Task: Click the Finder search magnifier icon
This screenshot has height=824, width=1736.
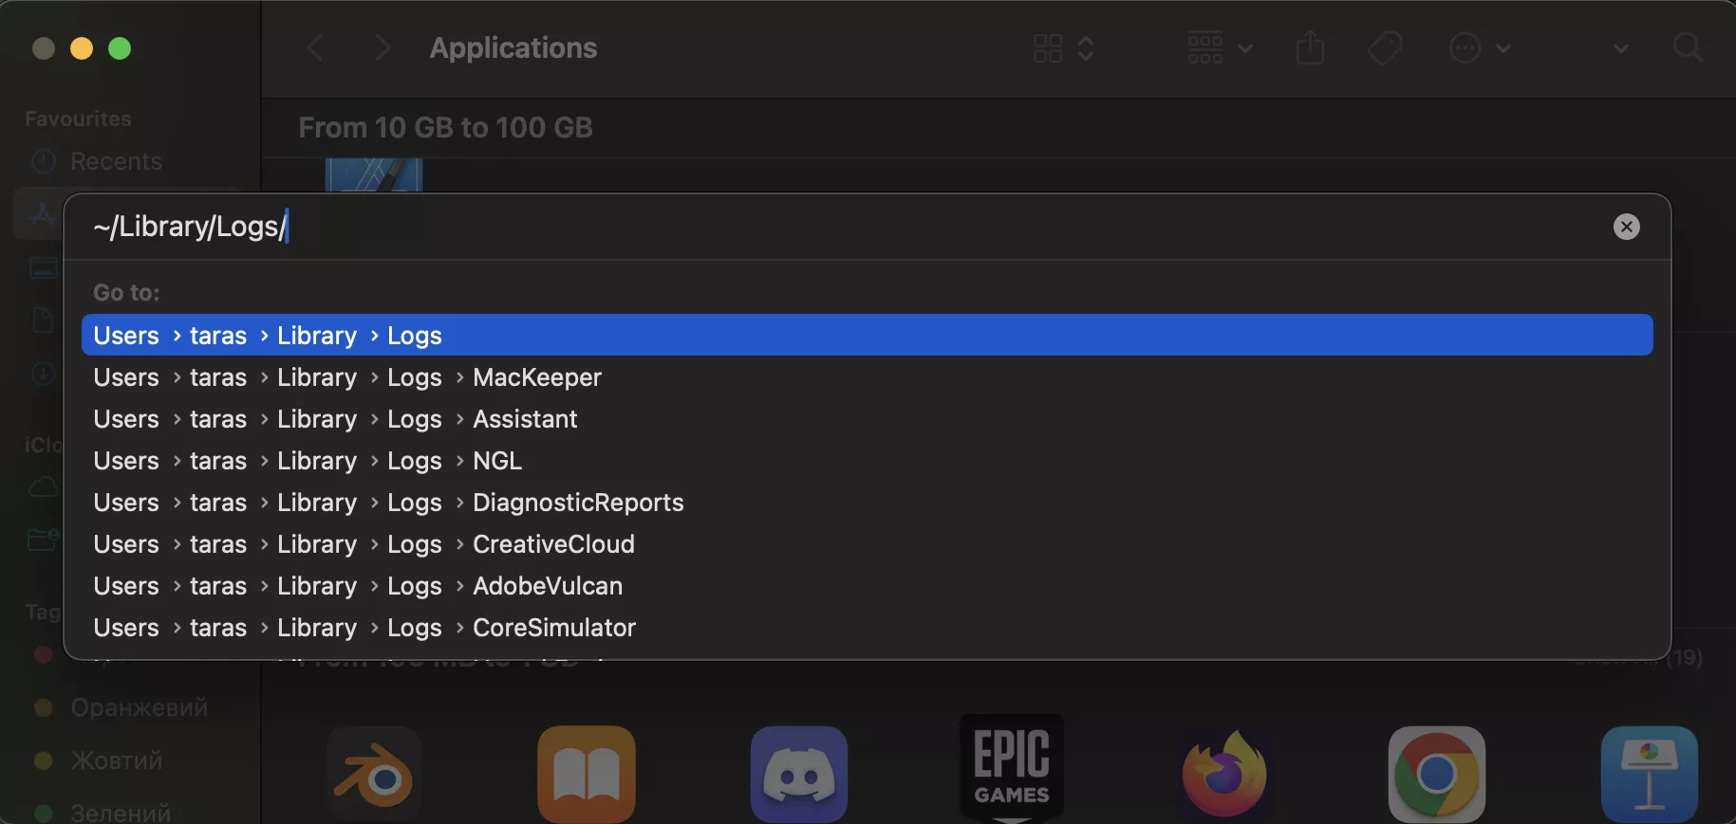Action: tap(1688, 47)
